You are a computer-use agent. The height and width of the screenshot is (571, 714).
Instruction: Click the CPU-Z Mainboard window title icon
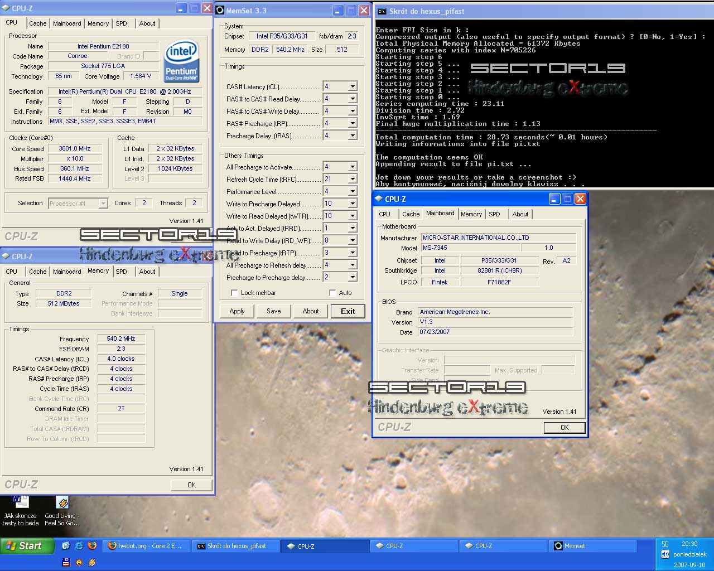[x=379, y=199]
